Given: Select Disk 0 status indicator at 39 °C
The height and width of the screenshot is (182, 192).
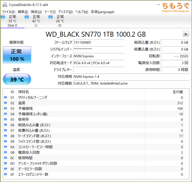Looking at the screenshot, I should point(3,17).
